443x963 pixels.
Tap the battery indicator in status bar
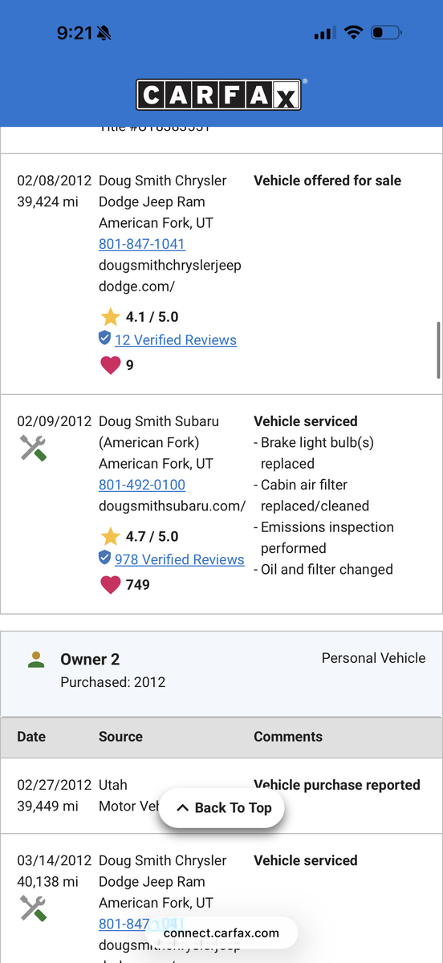pyautogui.click(x=386, y=33)
